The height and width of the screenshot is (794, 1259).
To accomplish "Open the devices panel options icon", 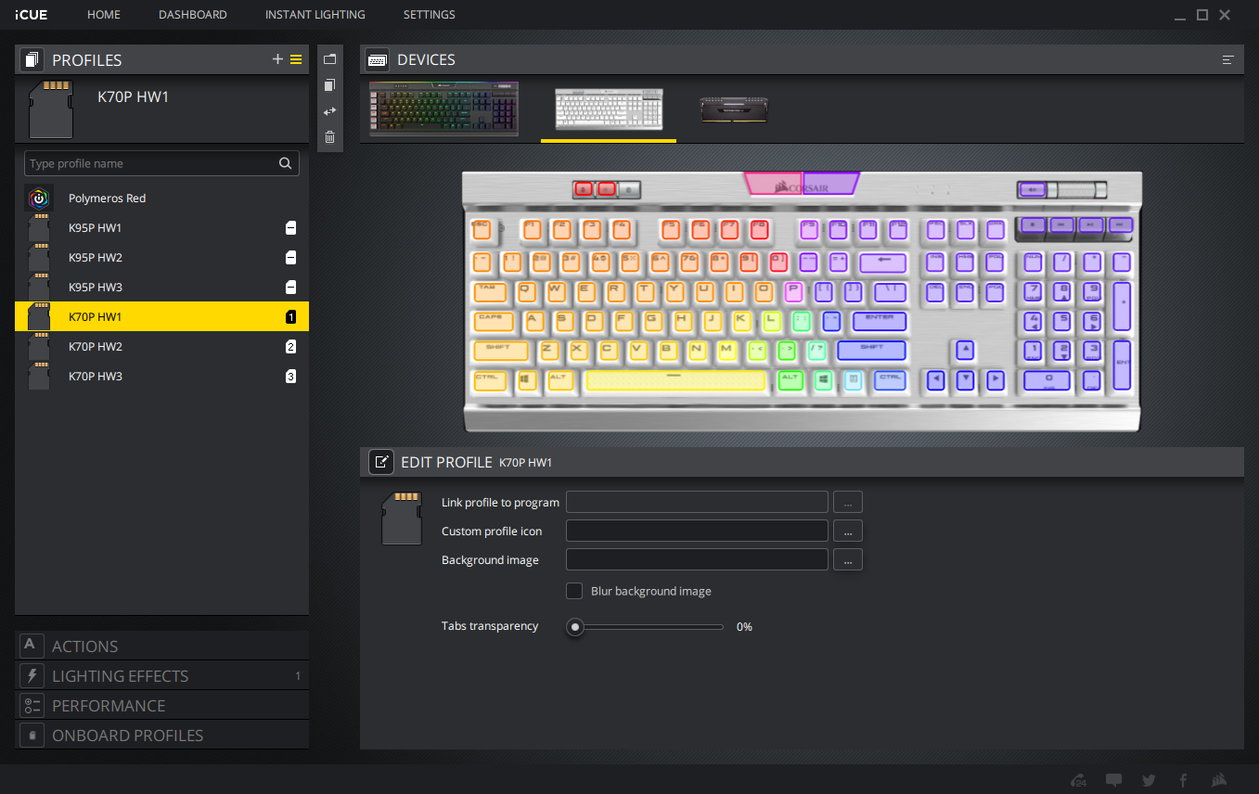I will coord(1228,59).
